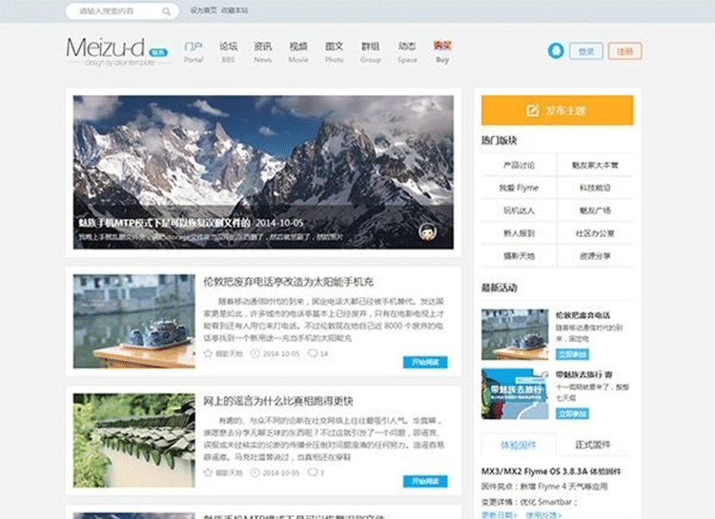Click 开始阅读 button on second article

[x=425, y=482]
